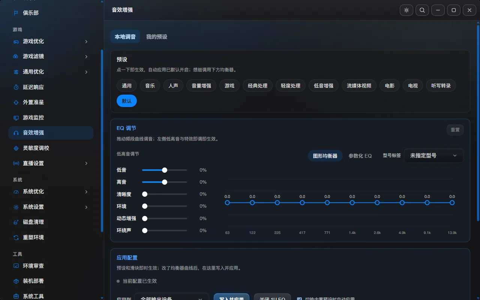The image size is (480, 300).
Task: Apply the 低音增强 preset
Action: coord(324,86)
